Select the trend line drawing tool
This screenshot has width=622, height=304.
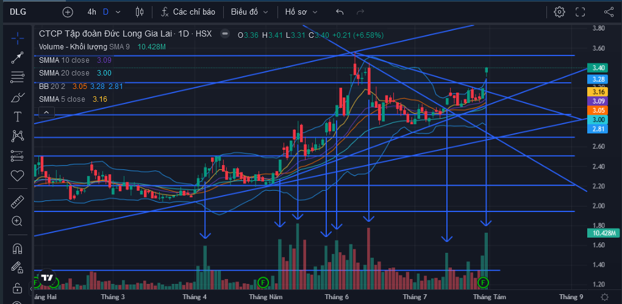pyautogui.click(x=17, y=58)
